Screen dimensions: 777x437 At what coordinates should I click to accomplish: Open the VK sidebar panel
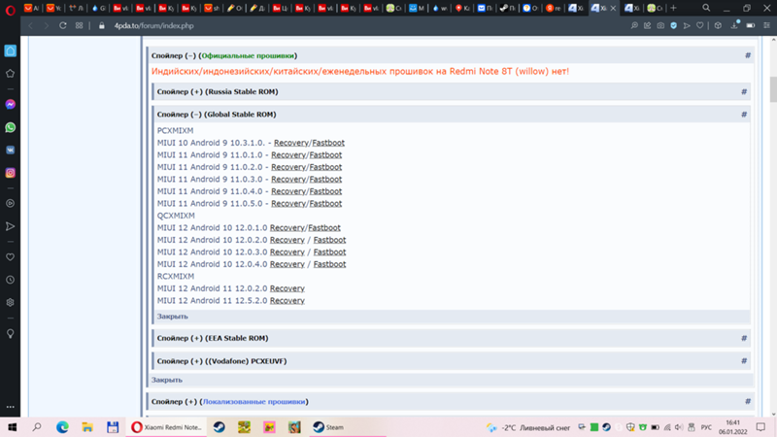coord(11,151)
